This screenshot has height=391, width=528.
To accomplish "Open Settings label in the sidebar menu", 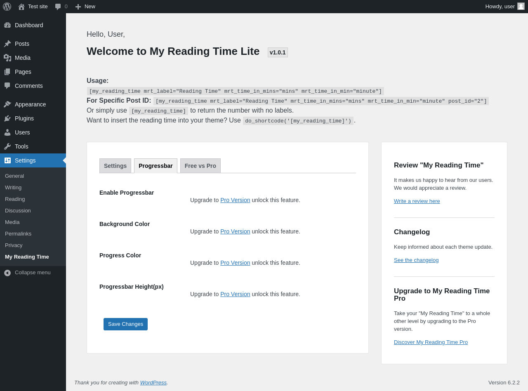I will (x=25, y=160).
